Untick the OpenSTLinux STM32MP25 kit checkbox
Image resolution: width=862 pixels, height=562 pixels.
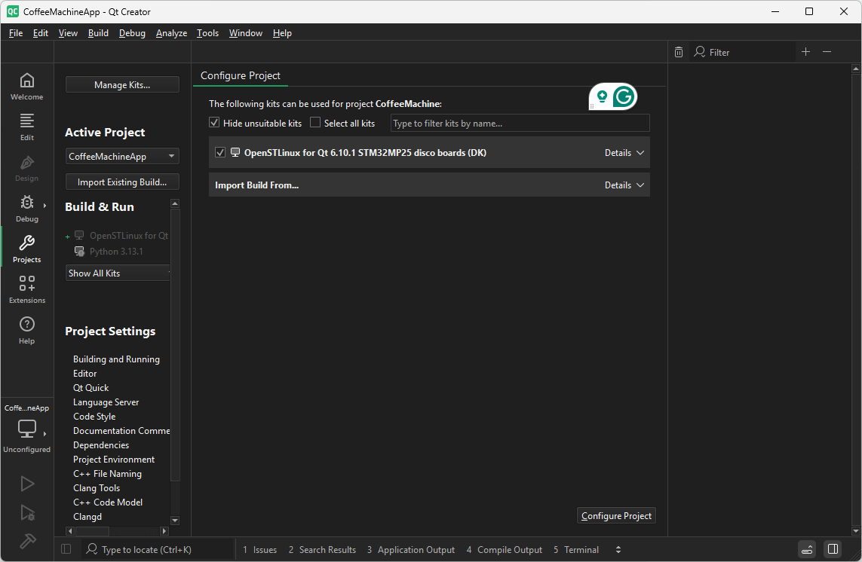[x=219, y=152]
